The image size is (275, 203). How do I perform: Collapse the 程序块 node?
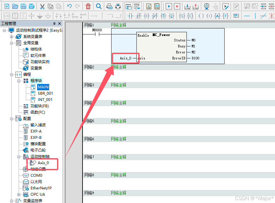pyautogui.click(x=19, y=81)
